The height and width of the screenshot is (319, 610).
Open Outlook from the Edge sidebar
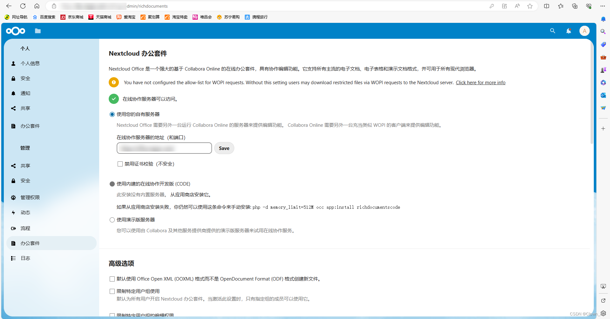coord(603,95)
